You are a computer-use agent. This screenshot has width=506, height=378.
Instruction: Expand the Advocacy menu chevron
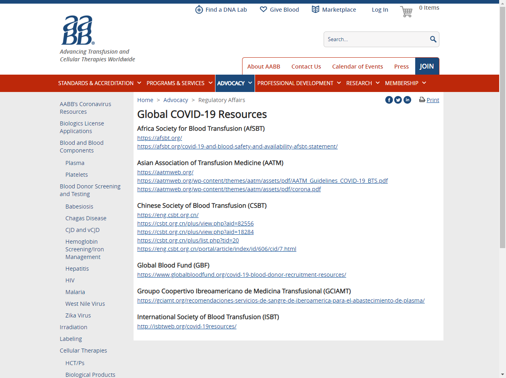pos(250,83)
